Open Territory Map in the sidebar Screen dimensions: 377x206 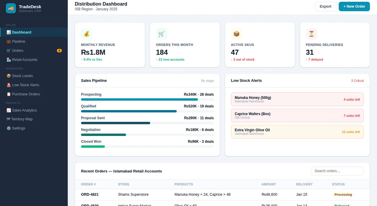34,119
